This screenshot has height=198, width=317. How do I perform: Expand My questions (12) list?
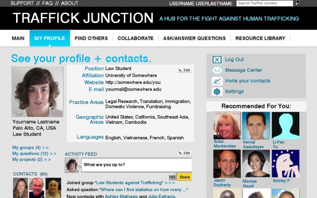[x=34, y=154]
